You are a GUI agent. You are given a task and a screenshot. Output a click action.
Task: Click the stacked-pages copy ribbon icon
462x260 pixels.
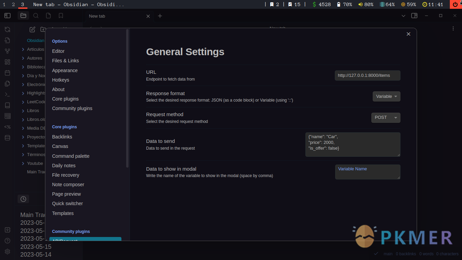7,84
